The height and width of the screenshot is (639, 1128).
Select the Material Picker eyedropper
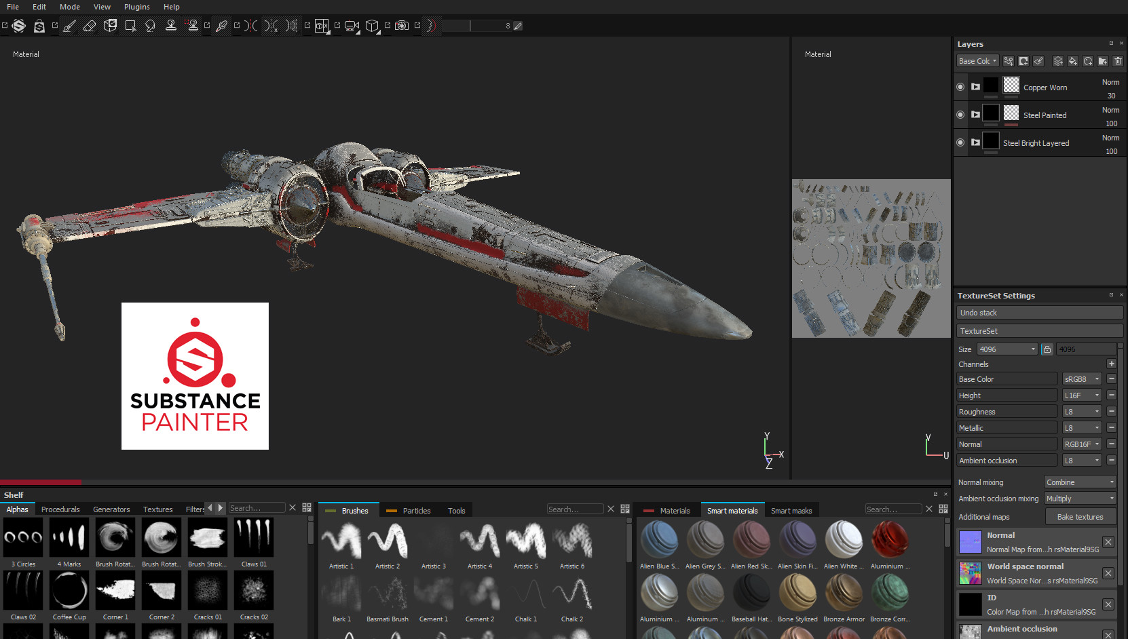221,26
